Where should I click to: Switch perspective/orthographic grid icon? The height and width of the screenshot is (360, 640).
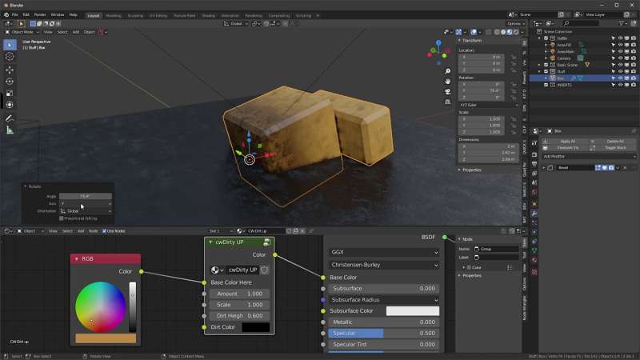[x=447, y=102]
